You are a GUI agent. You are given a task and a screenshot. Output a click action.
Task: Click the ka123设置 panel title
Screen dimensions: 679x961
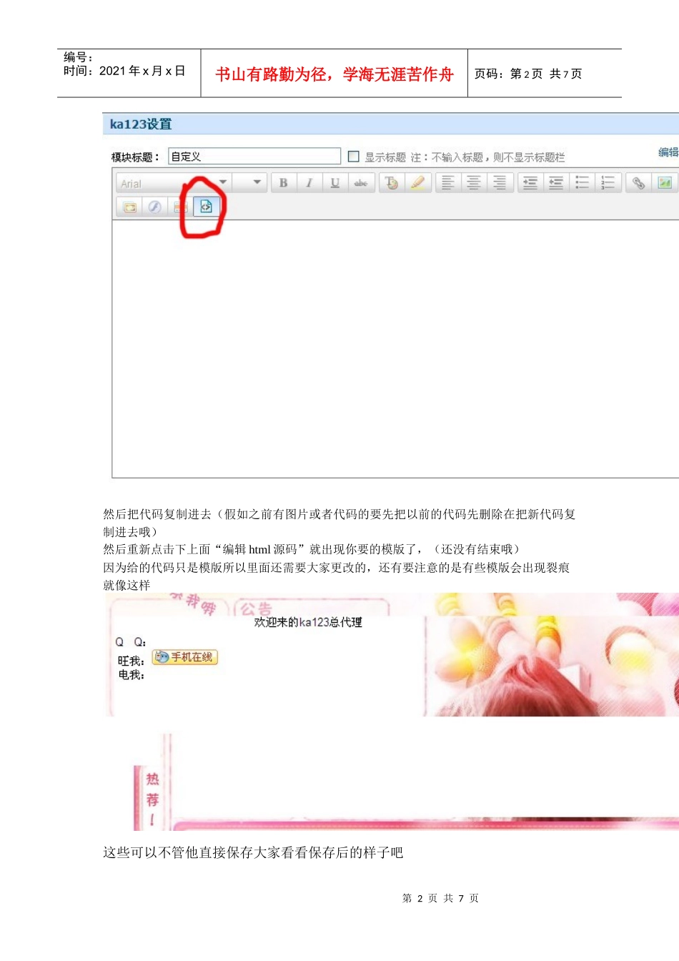(x=141, y=124)
